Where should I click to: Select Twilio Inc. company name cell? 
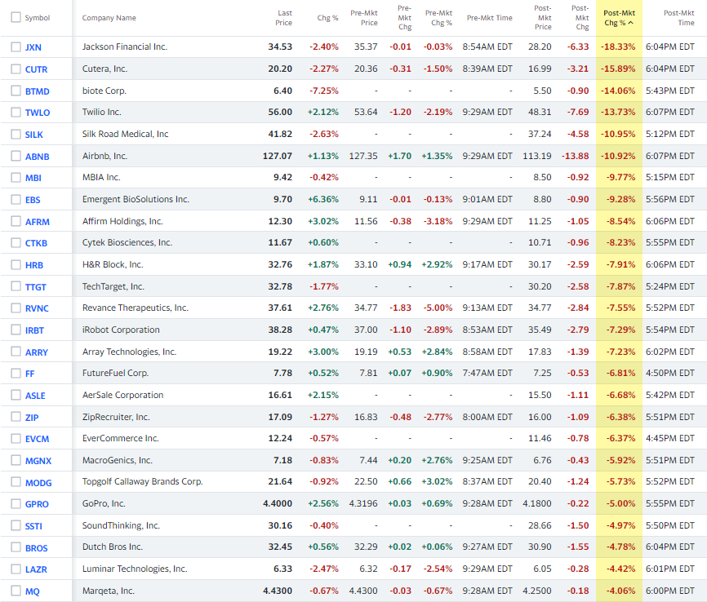[102, 113]
